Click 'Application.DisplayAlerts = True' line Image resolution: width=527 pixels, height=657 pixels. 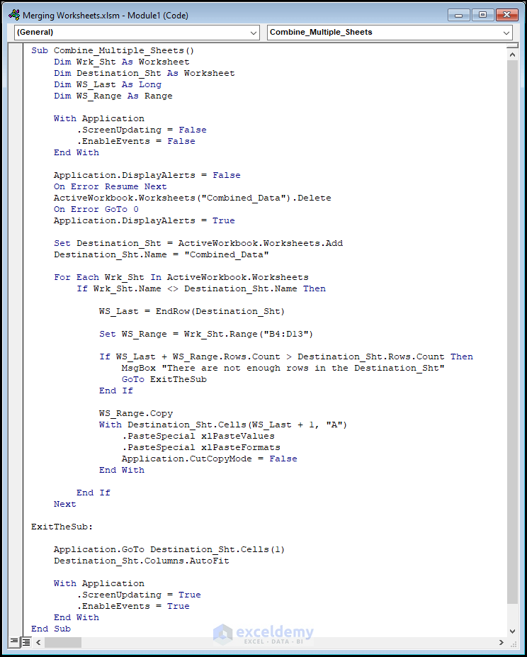[144, 220]
